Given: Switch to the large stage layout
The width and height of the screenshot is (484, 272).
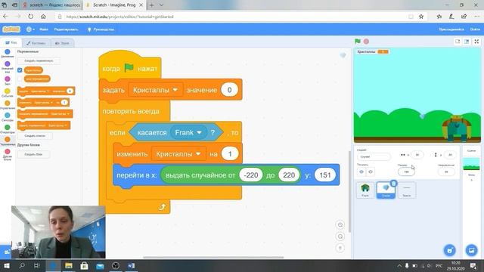Looking at the screenshot, I should pos(467,42).
